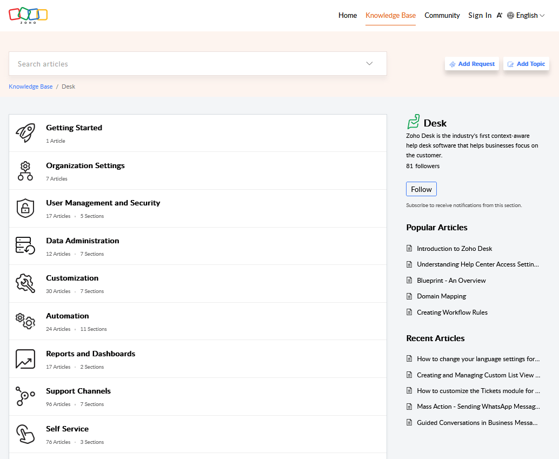This screenshot has width=559, height=459.
Task: Click the Support Channels nodes icon
Action: [25, 396]
